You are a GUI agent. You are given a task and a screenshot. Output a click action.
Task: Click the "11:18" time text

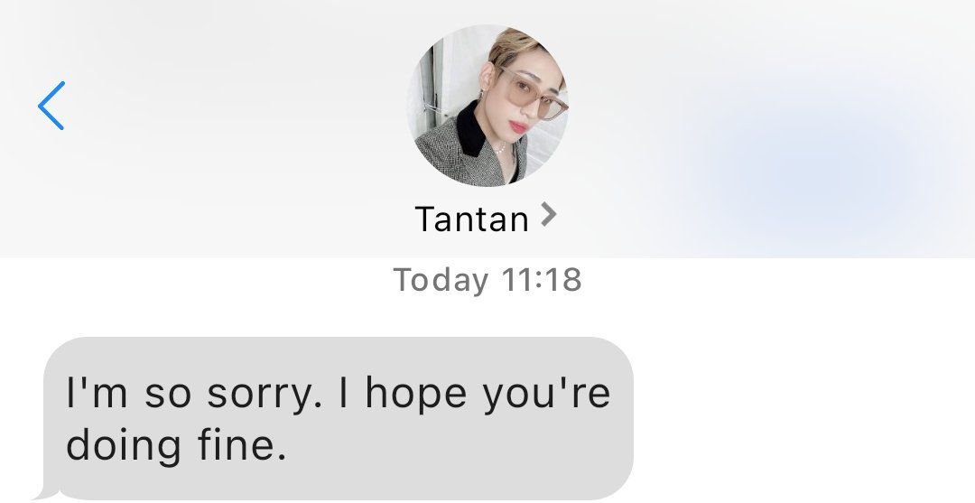541,279
